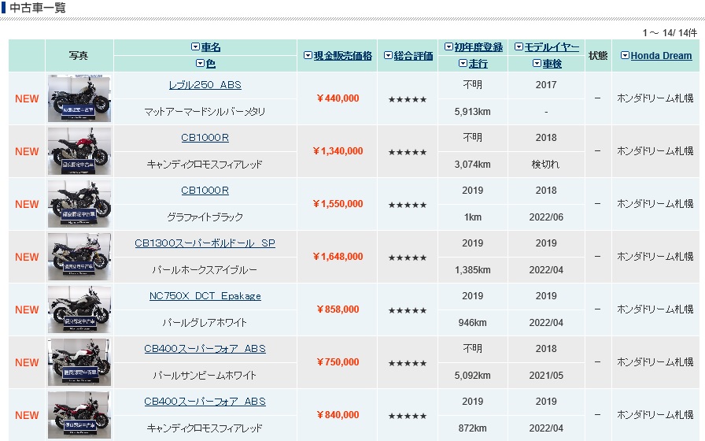This screenshot has height=441, width=705.
Task: Open the red CB400スーパーフォア photo
Action: point(79,415)
